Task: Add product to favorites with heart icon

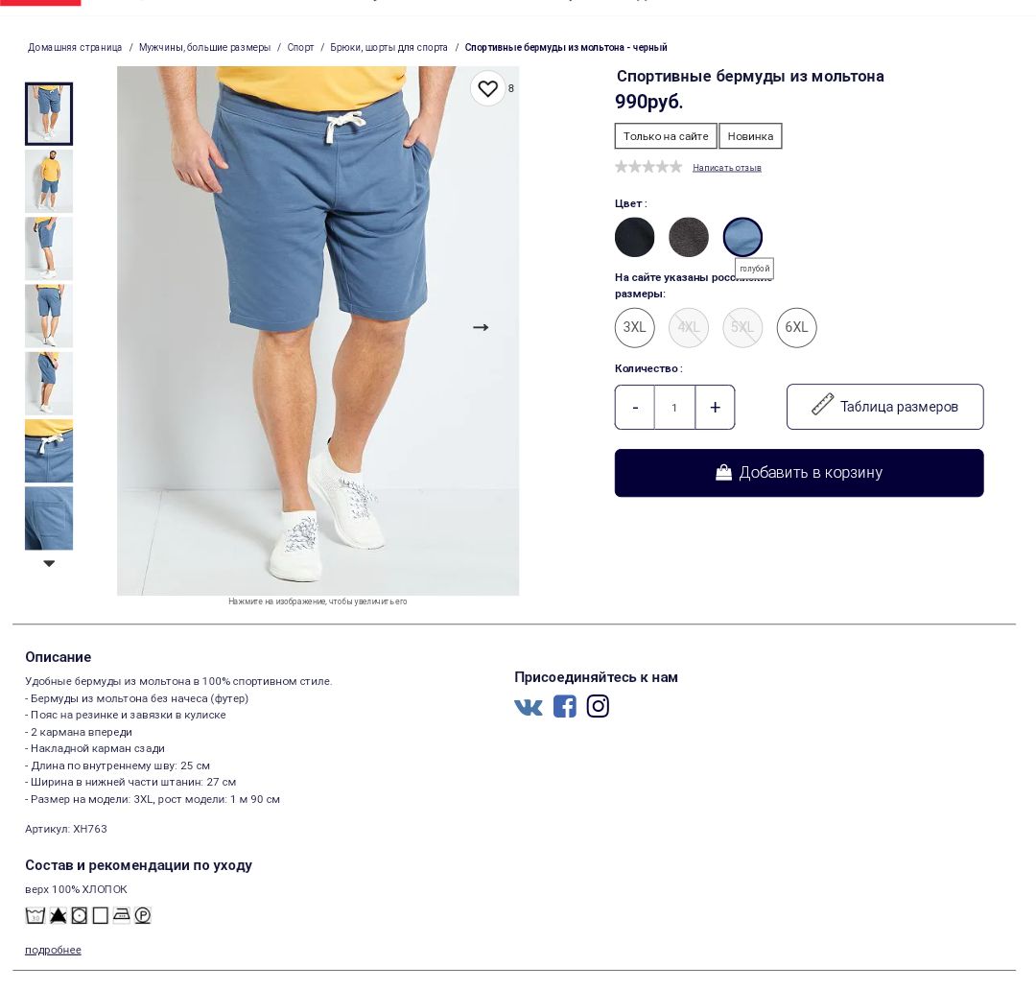Action: (487, 88)
